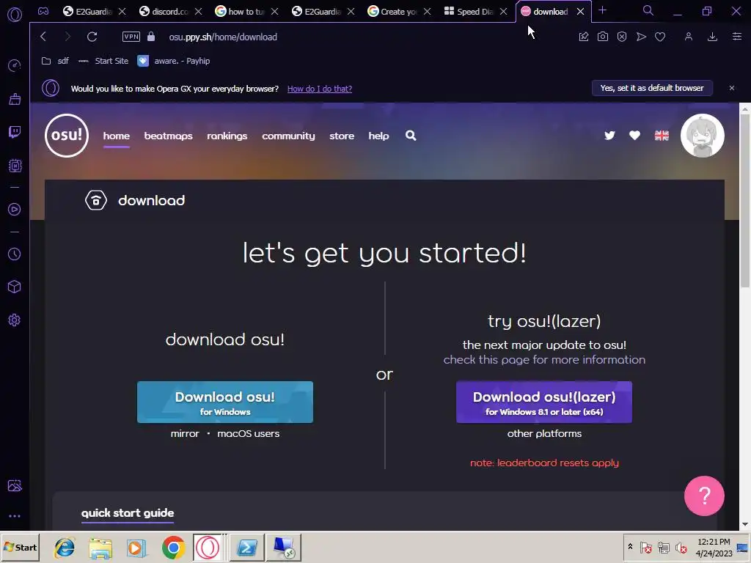Open the store menu

pos(342,136)
